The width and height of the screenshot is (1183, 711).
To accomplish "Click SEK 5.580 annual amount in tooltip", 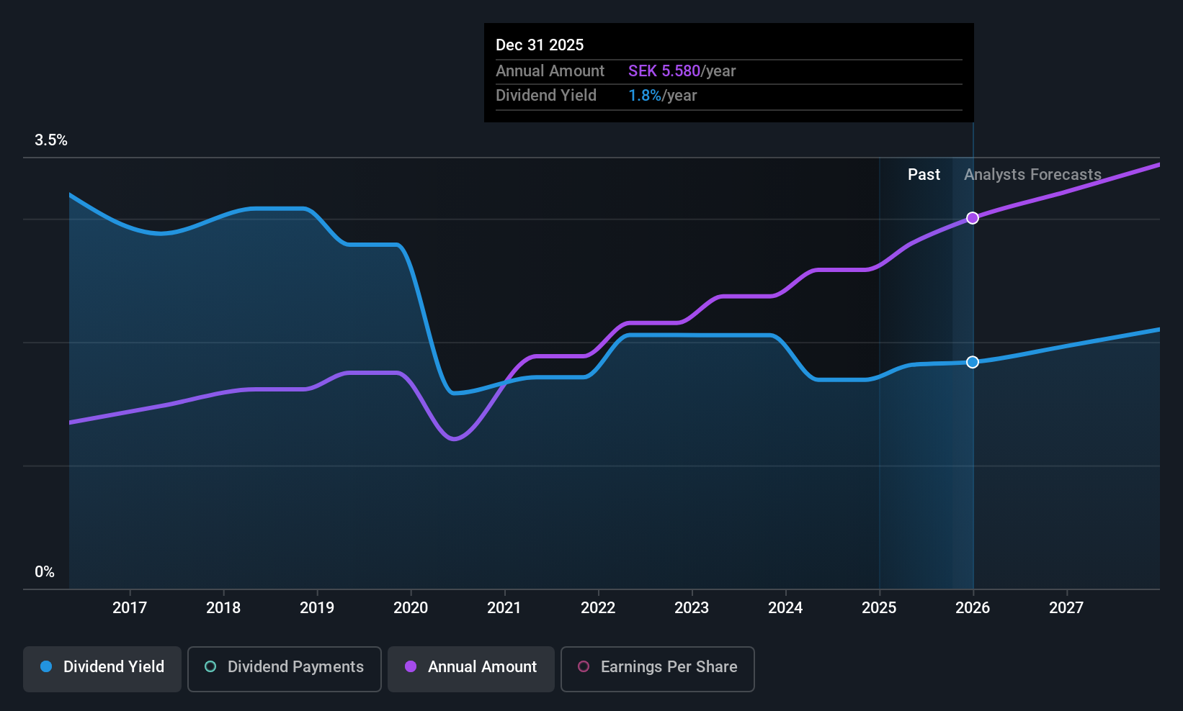I will (x=664, y=71).
